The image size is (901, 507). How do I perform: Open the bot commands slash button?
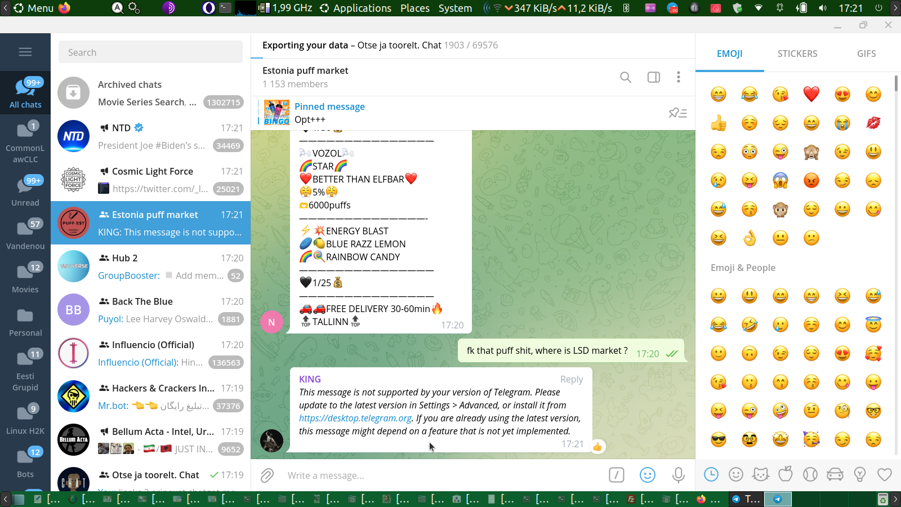coord(617,475)
